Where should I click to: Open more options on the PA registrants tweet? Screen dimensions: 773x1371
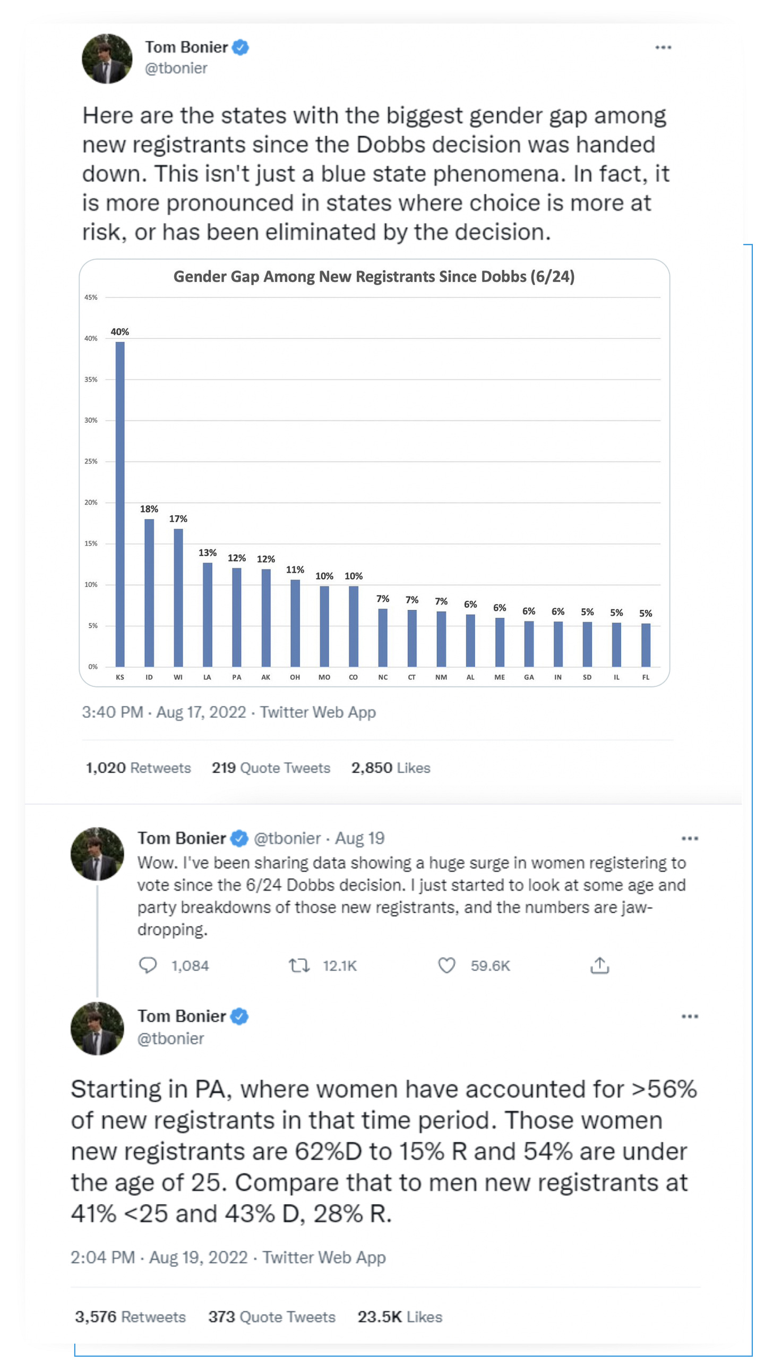pyautogui.click(x=690, y=1016)
